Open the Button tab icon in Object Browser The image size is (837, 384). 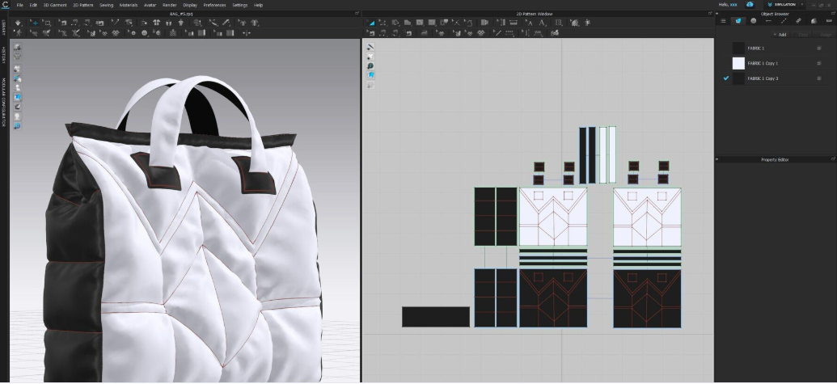click(x=753, y=21)
